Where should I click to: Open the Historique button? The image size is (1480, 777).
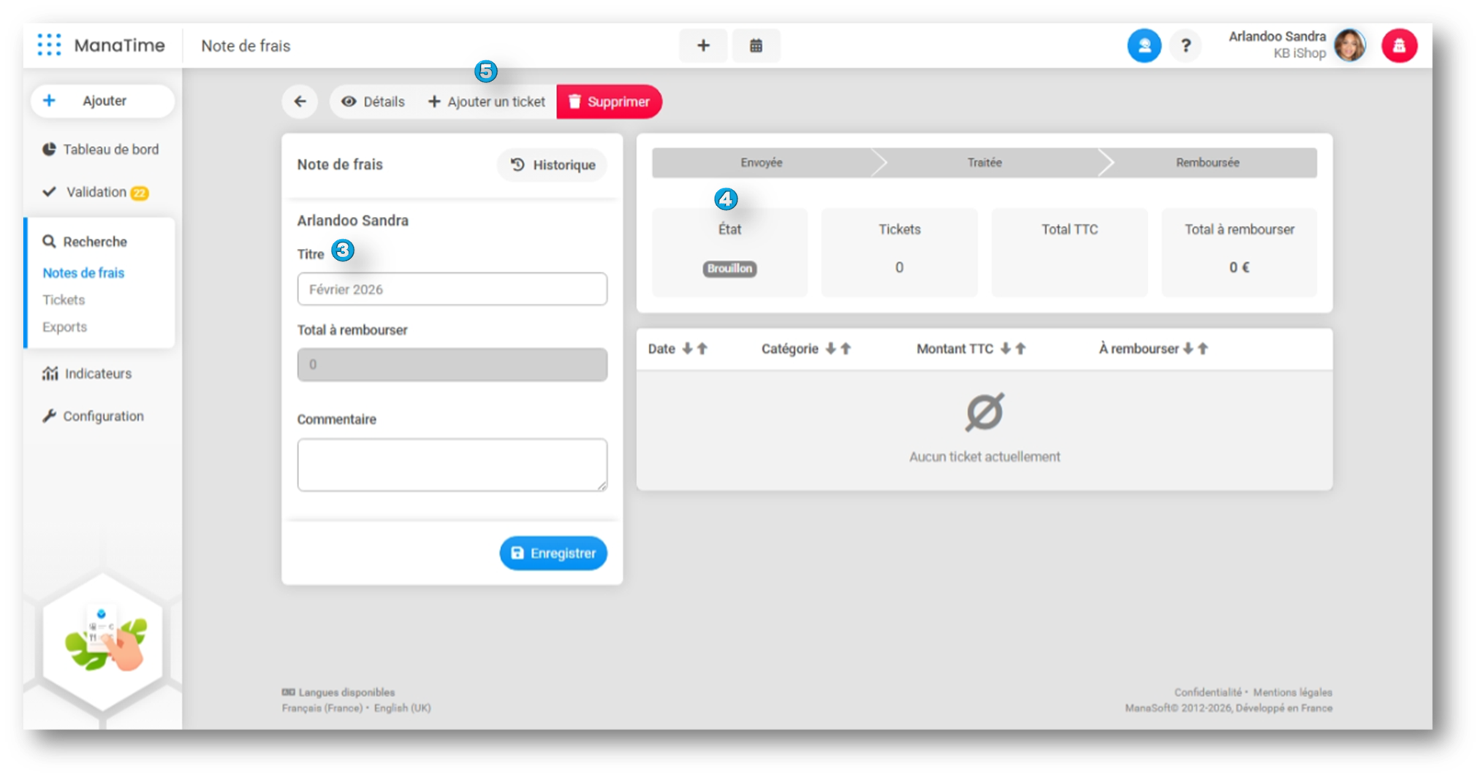553,165
